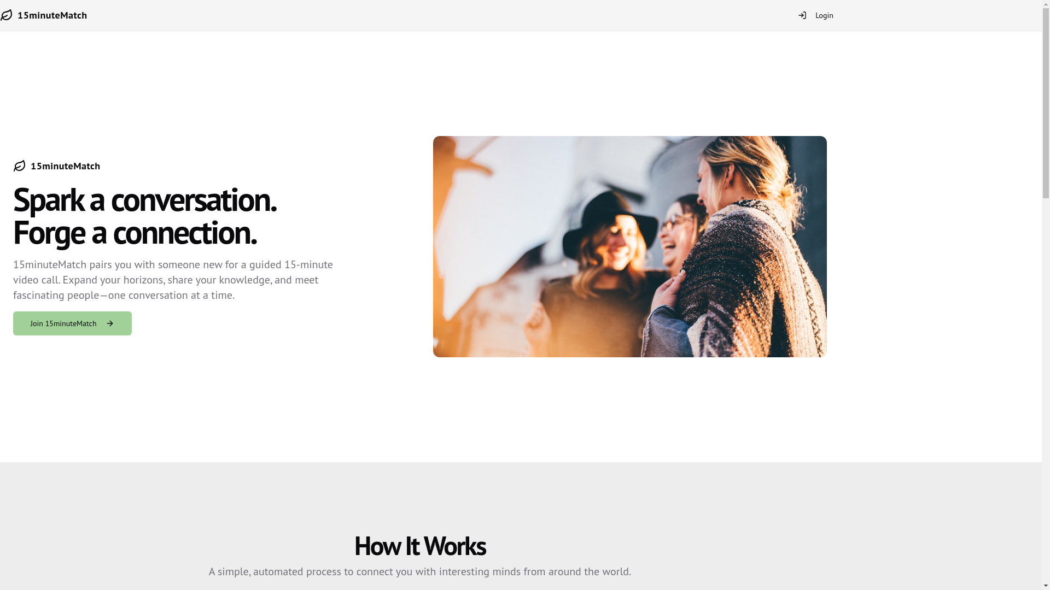Click the leaf logo icon in the header

[x=7, y=15]
